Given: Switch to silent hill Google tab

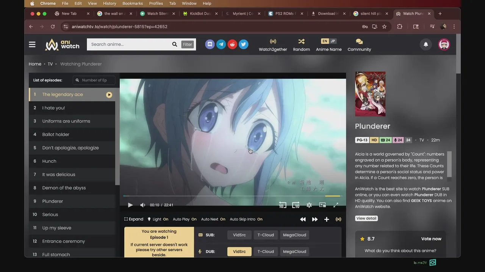Looking at the screenshot, I should (x=371, y=14).
